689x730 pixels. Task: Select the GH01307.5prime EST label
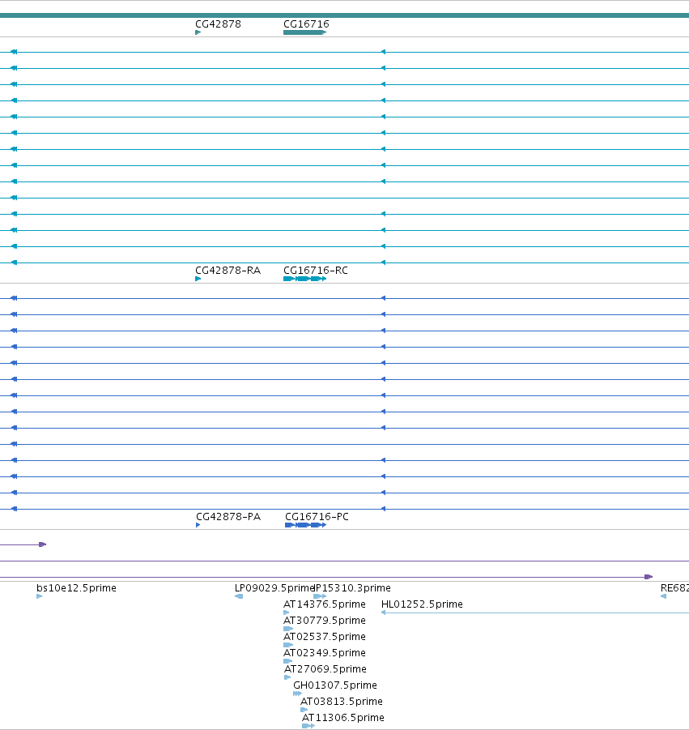(x=335, y=685)
